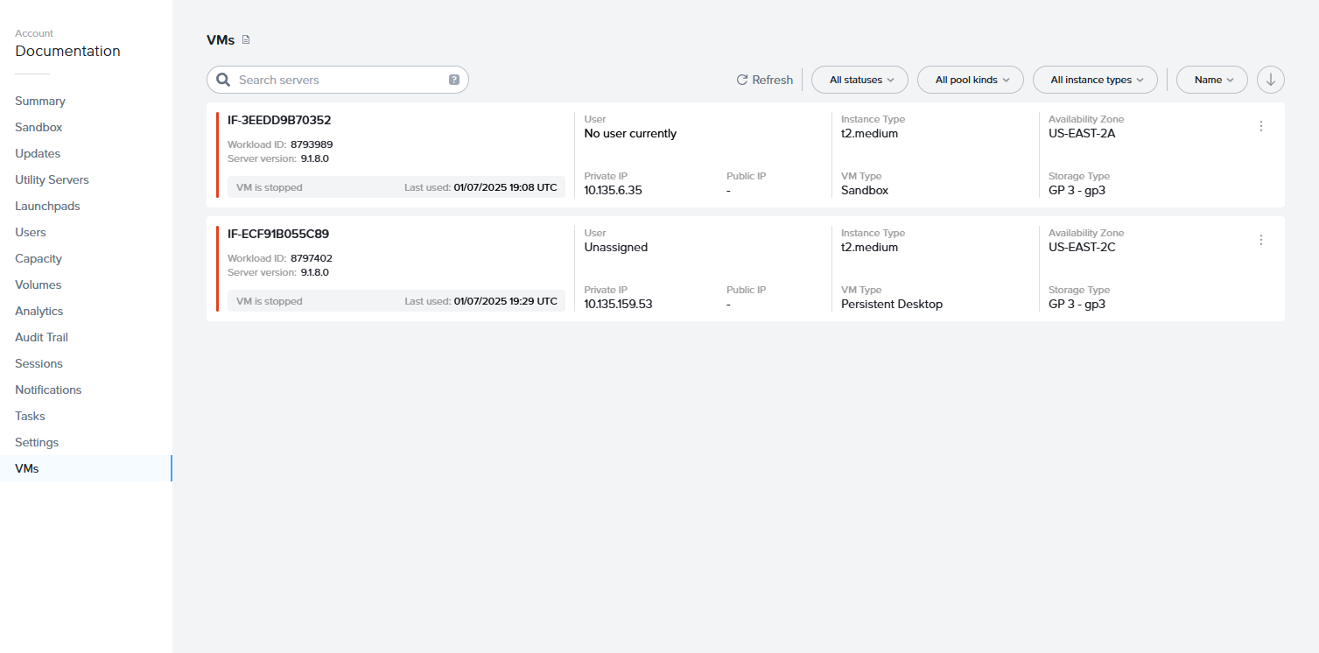Navigate to the Sessions page
1319x653 pixels.
pyautogui.click(x=39, y=363)
